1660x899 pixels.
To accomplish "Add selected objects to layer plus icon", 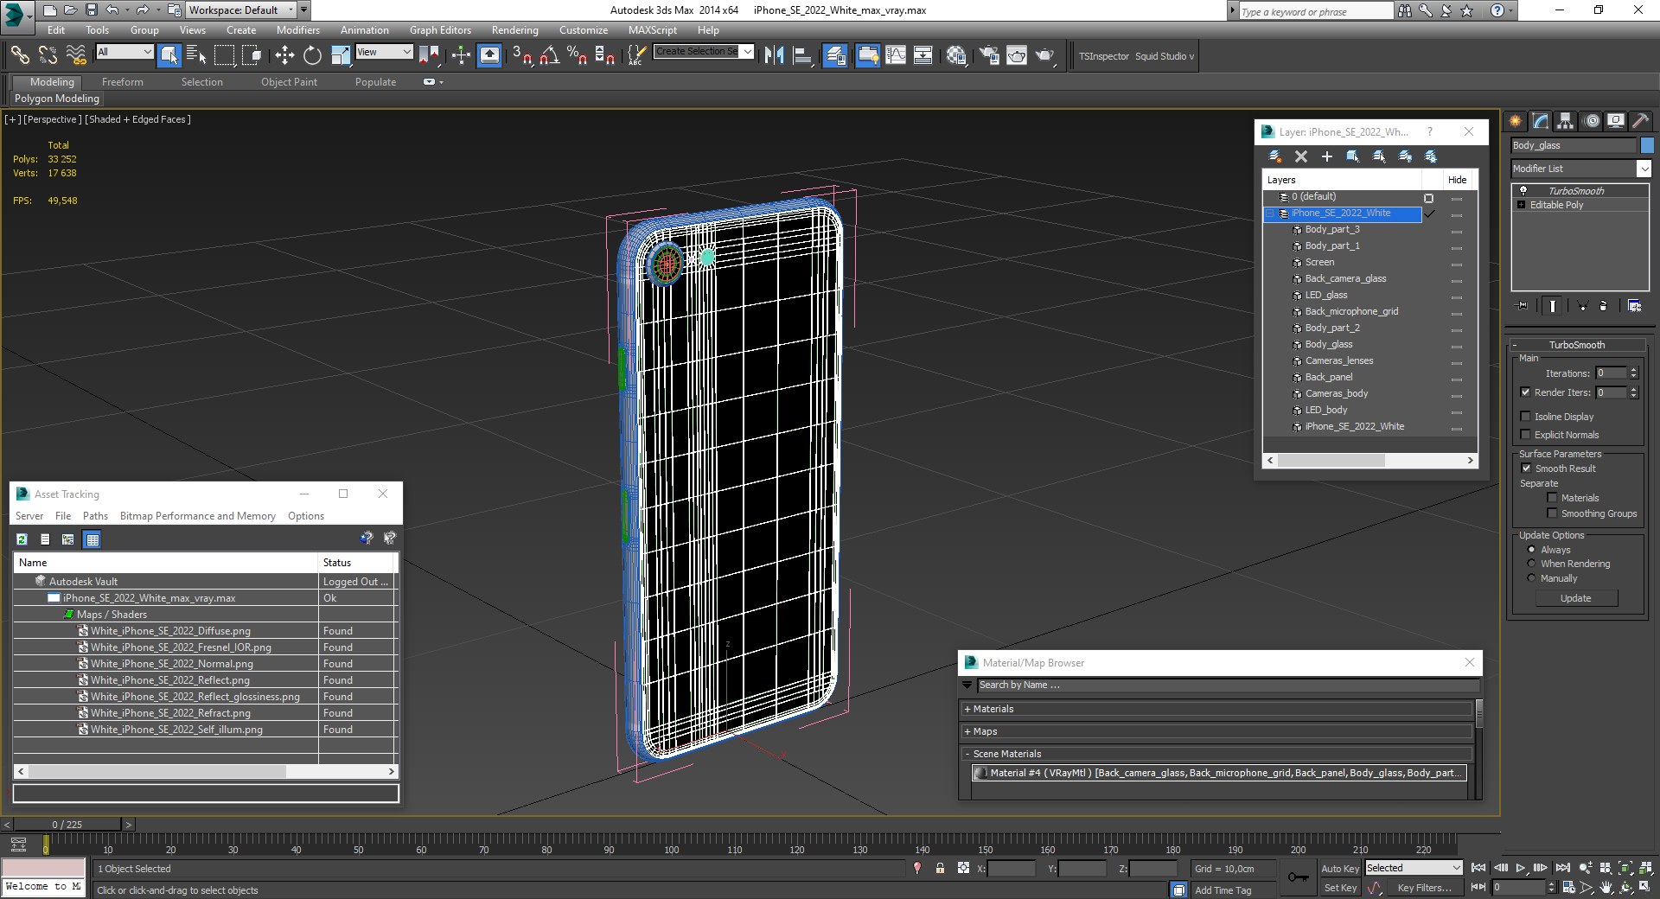I will tap(1327, 156).
